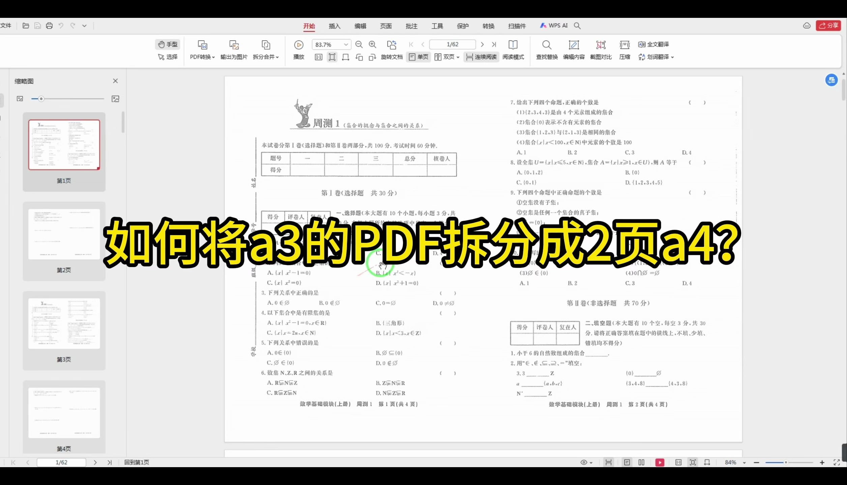
Task: Click the 开始 ribbon tab
Action: tap(309, 26)
